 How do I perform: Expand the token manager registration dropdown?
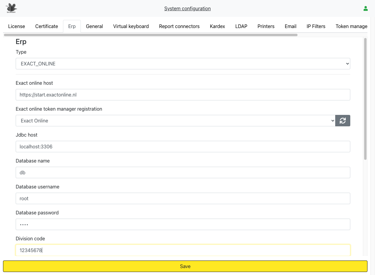(x=175, y=121)
